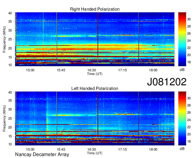The width and height of the screenshot is (194, 158).
Task: Click the 30 MHz tick on the upper plot
Action: tap(10, 31)
